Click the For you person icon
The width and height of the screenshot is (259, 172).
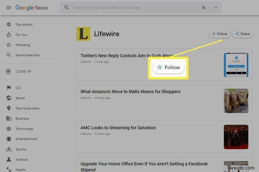click(9, 35)
